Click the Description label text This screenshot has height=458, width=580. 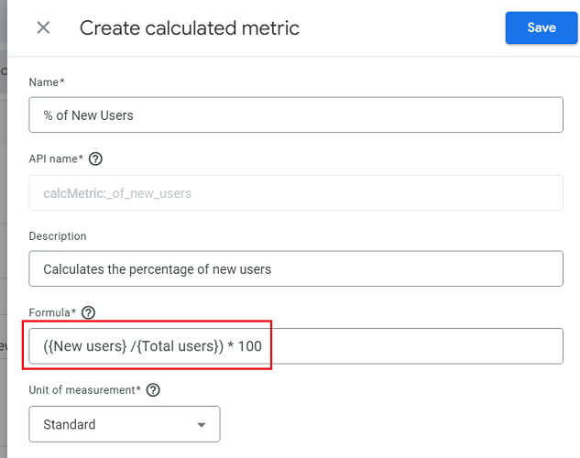(58, 235)
